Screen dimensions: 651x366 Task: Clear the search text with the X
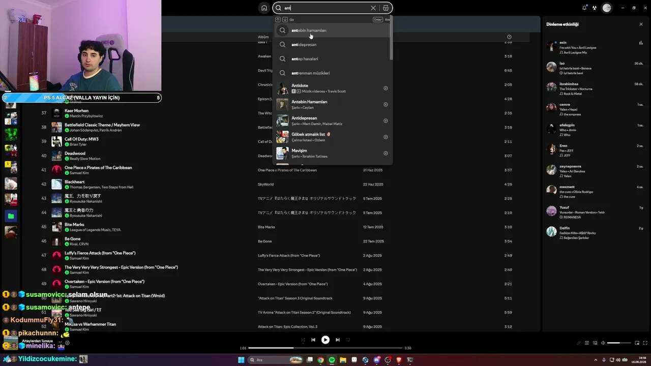coord(373,8)
